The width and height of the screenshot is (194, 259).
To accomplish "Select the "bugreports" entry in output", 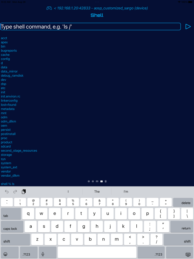I will 9,51.
